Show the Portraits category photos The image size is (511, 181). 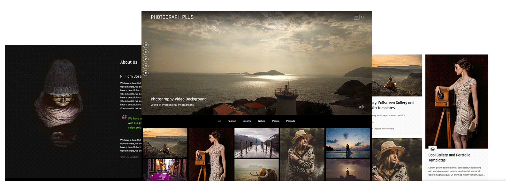coord(290,121)
